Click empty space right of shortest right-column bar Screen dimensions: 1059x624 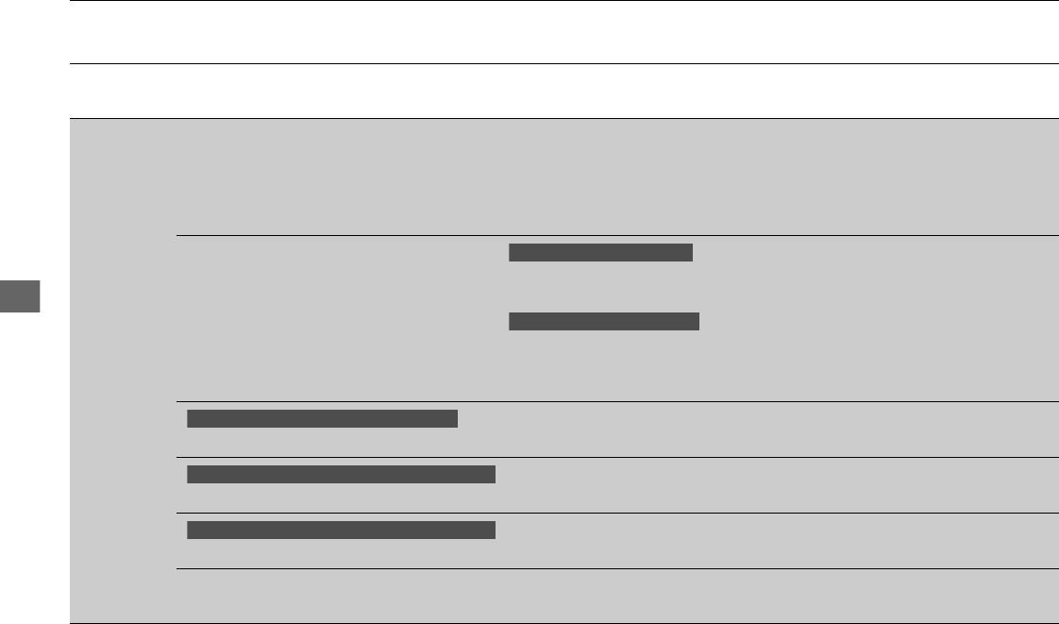[875, 253]
